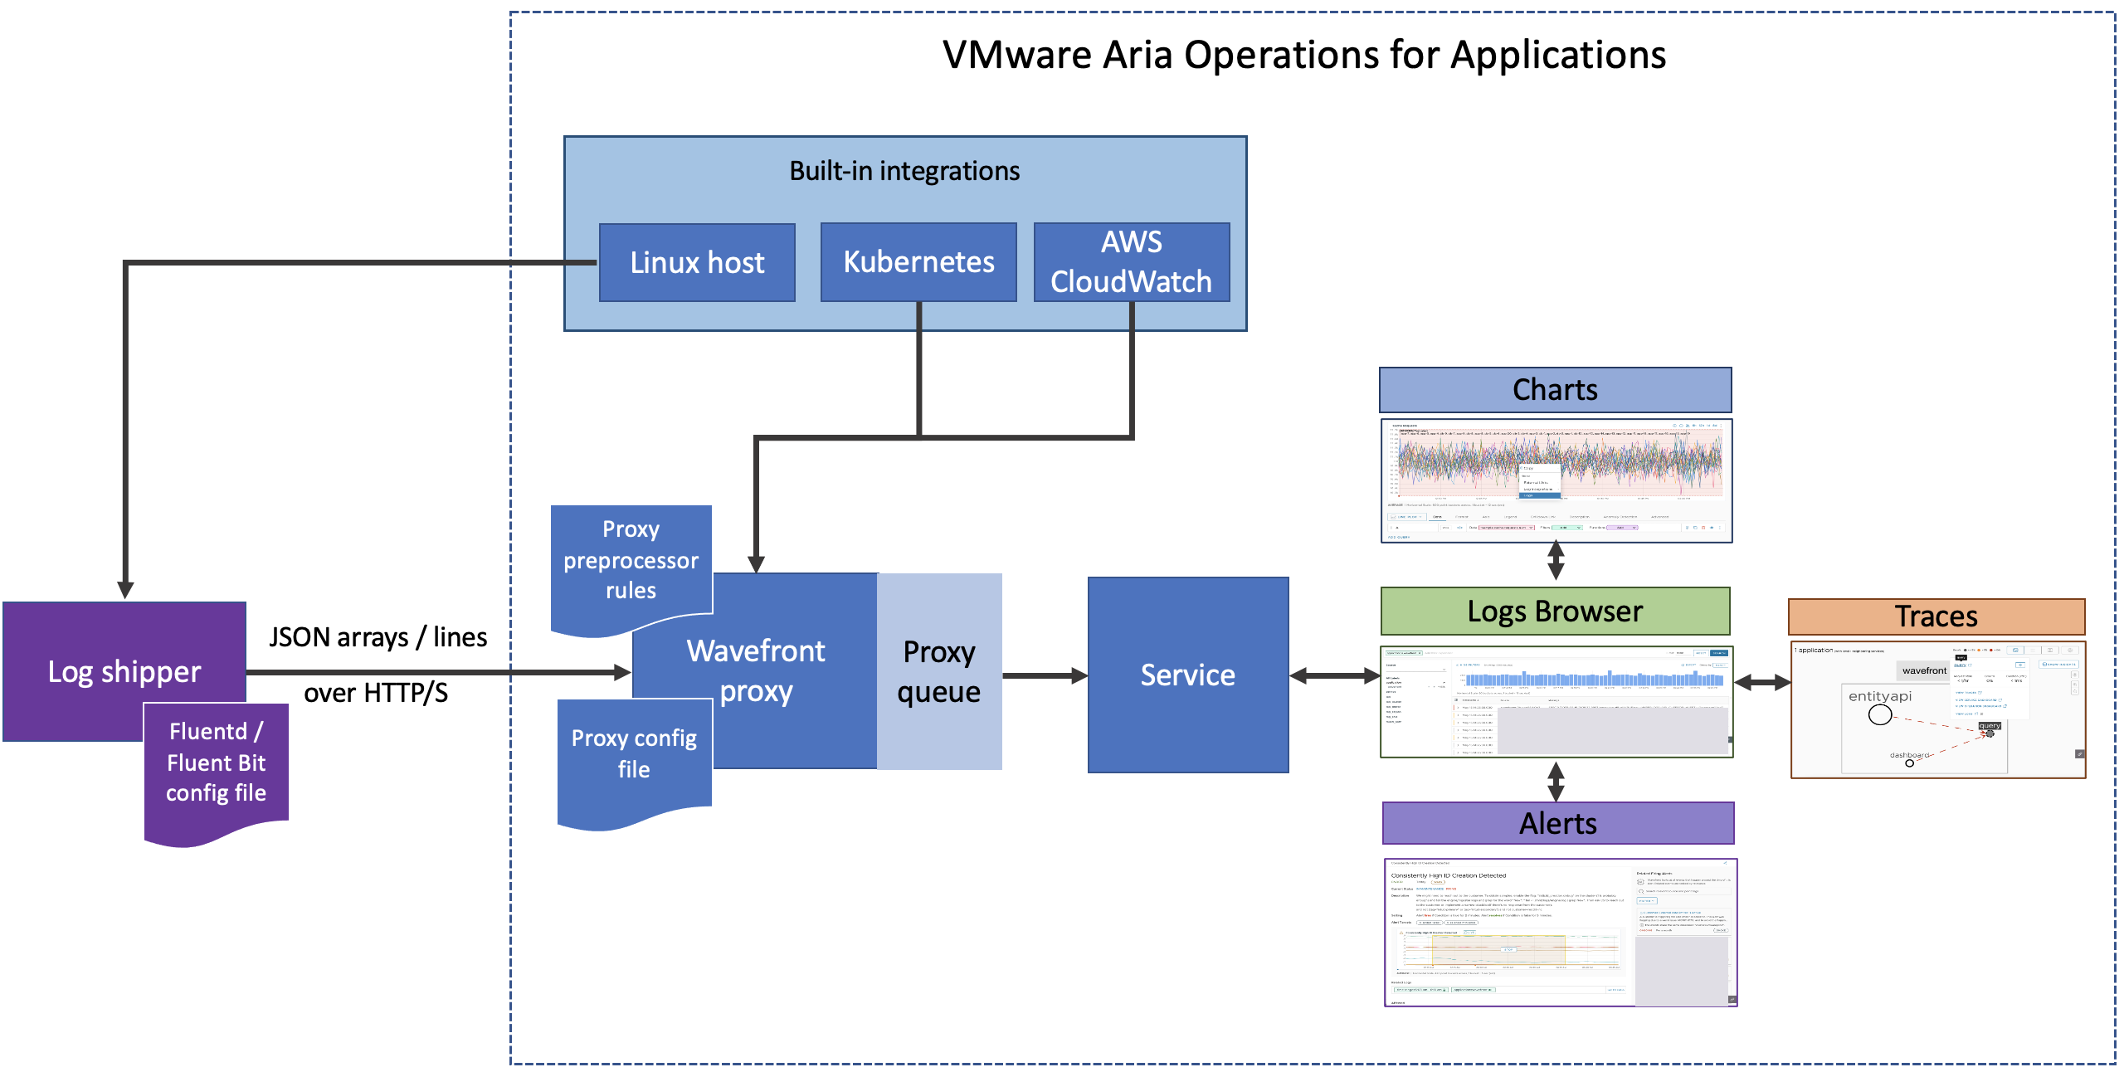The image size is (2124, 1072).
Task: Select the Service block
Action: pyautogui.click(x=1188, y=675)
